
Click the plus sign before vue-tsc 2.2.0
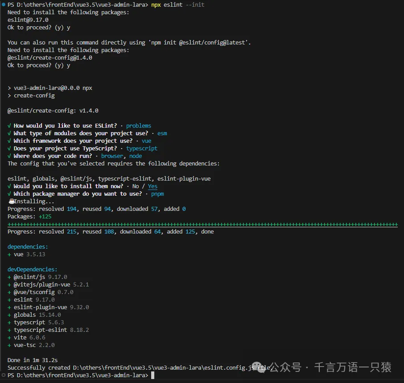[x=9, y=345]
